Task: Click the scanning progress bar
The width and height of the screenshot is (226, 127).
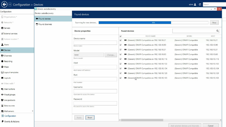Action: point(153,23)
